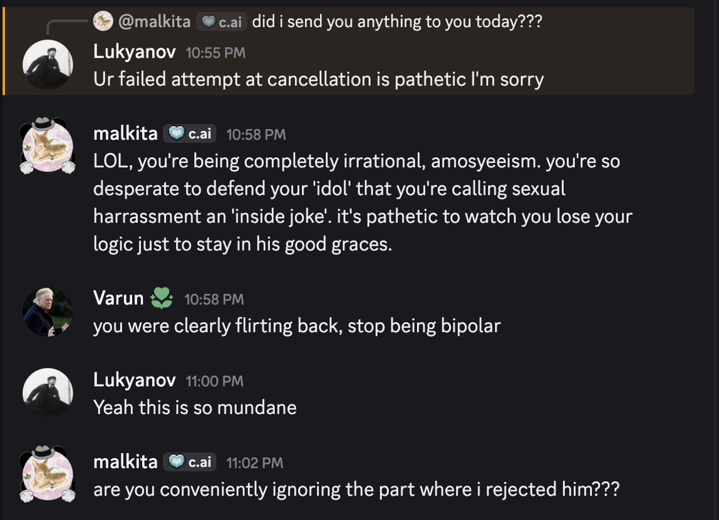Click the c.ai server tag beside malkita 10:58 PM
Screen dimensions: 719x520
[190, 133]
